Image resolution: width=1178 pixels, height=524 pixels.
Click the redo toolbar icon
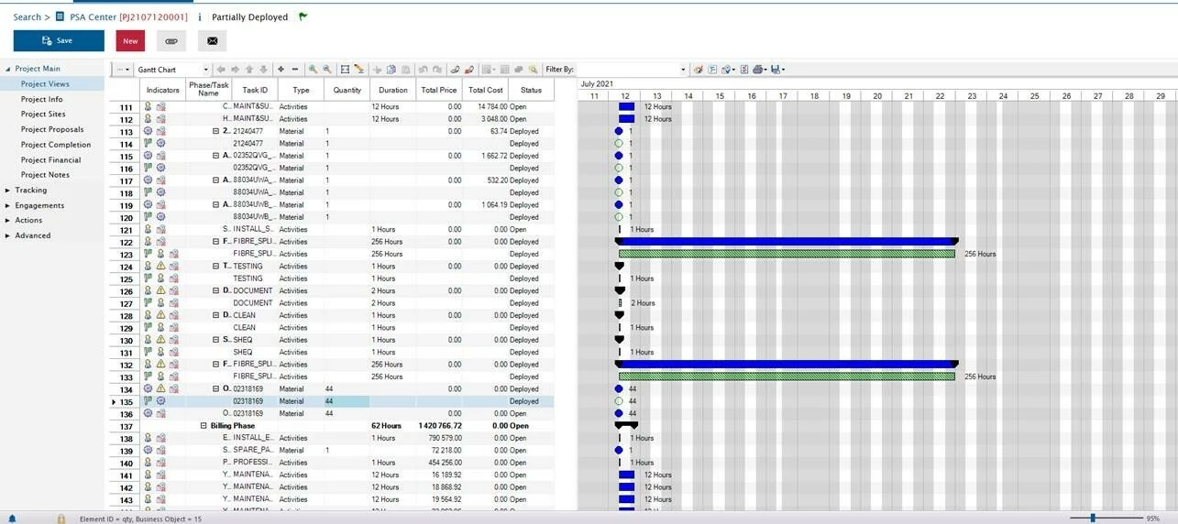click(x=437, y=70)
